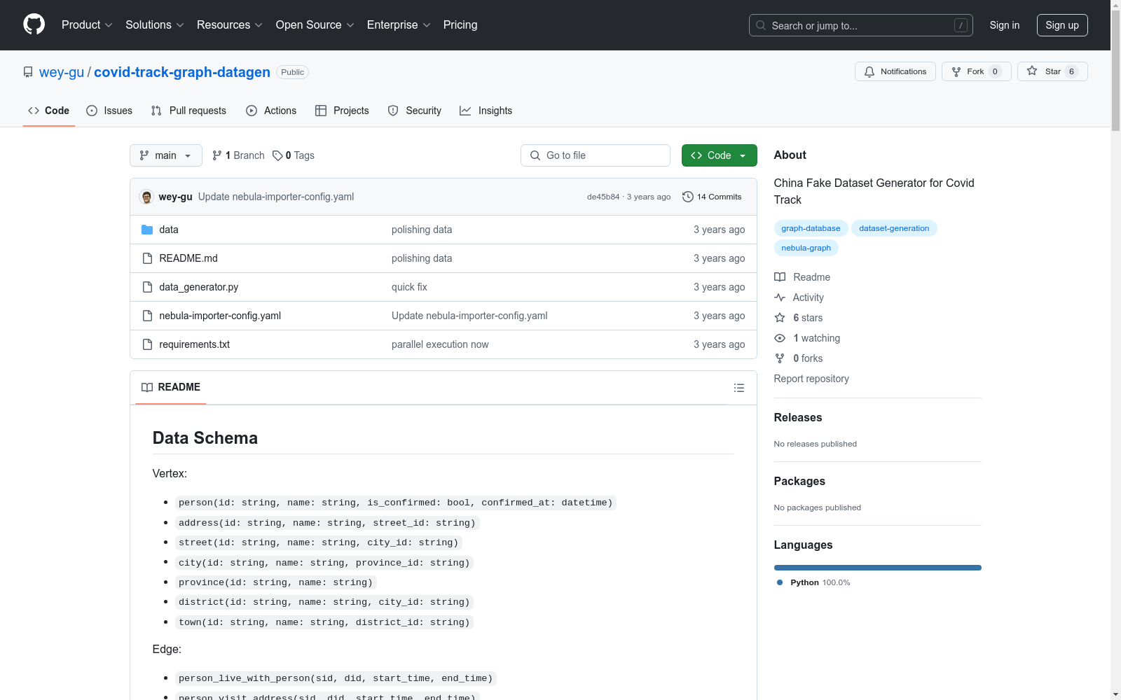Viewport: 1121px width, 700px height.
Task: Open the covid-track-graph-datagen repository link
Action: tap(182, 72)
